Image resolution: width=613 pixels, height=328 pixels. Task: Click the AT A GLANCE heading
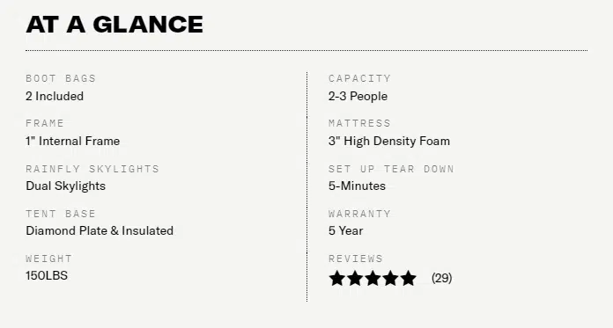point(114,25)
